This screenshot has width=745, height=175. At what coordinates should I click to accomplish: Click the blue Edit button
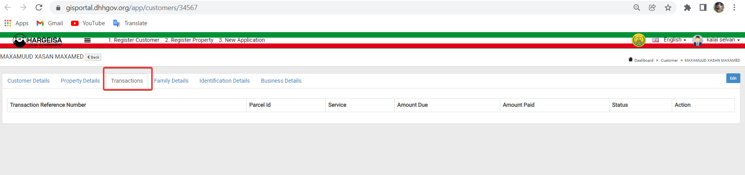(x=733, y=78)
